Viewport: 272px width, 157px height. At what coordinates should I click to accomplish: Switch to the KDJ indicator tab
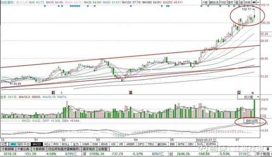click(x=47, y=144)
